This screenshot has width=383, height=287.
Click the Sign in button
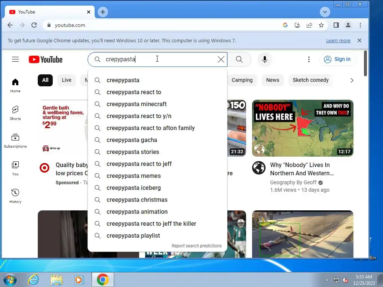pyautogui.click(x=338, y=59)
